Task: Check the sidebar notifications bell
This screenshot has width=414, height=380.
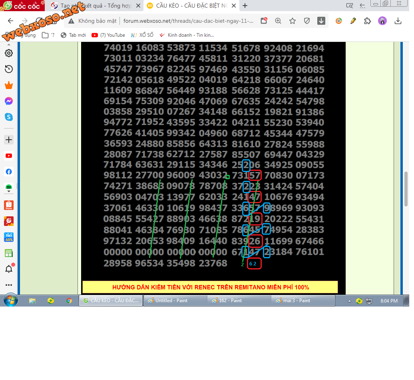Action: (9, 269)
